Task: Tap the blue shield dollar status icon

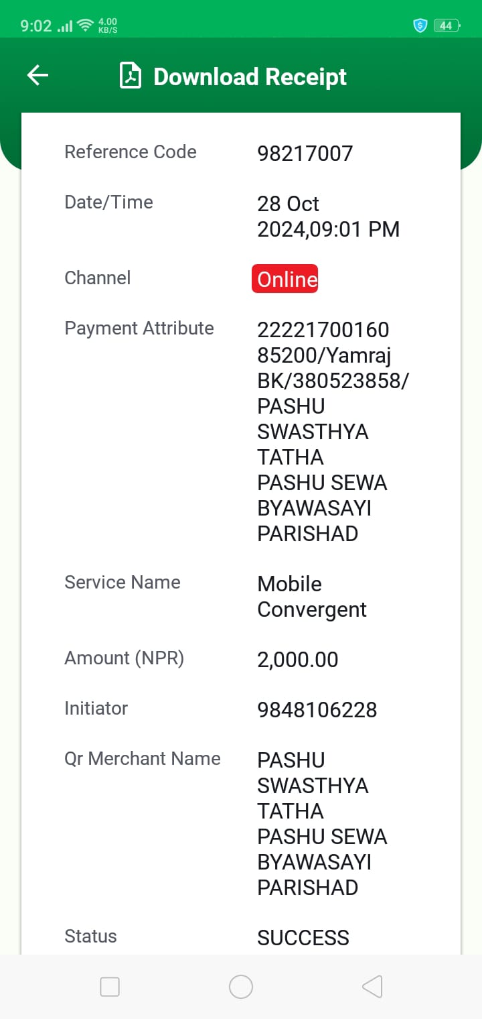Action: pos(420,25)
